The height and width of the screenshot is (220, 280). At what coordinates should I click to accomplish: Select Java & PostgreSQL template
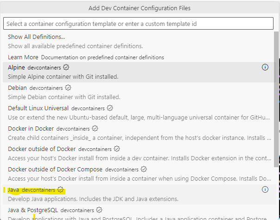point(139,213)
